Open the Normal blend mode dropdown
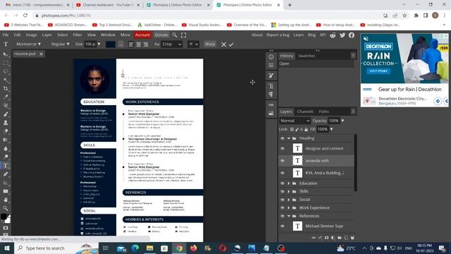 pos(295,121)
